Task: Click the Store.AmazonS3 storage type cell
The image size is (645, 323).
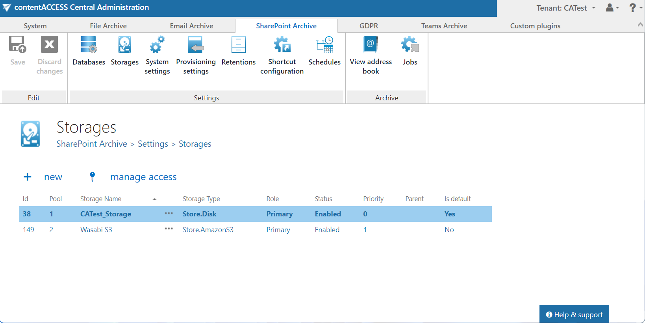Action: tap(208, 230)
